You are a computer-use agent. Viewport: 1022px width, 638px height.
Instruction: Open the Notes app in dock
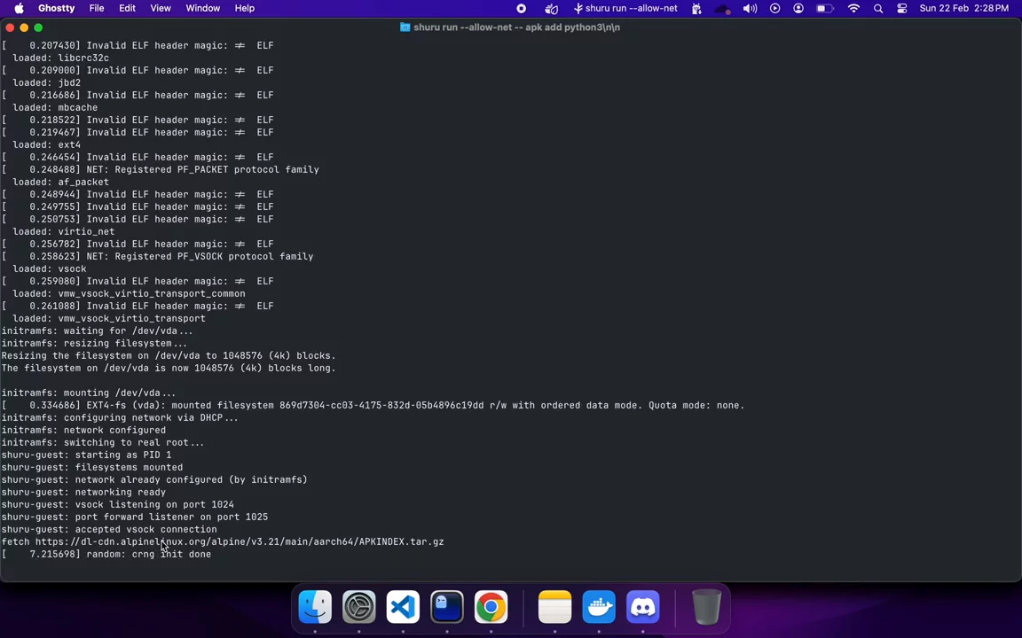pos(554,607)
